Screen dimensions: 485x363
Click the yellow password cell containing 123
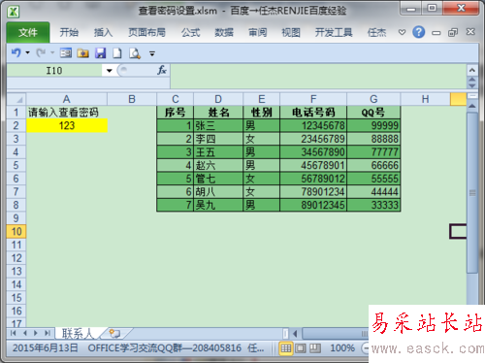point(67,125)
